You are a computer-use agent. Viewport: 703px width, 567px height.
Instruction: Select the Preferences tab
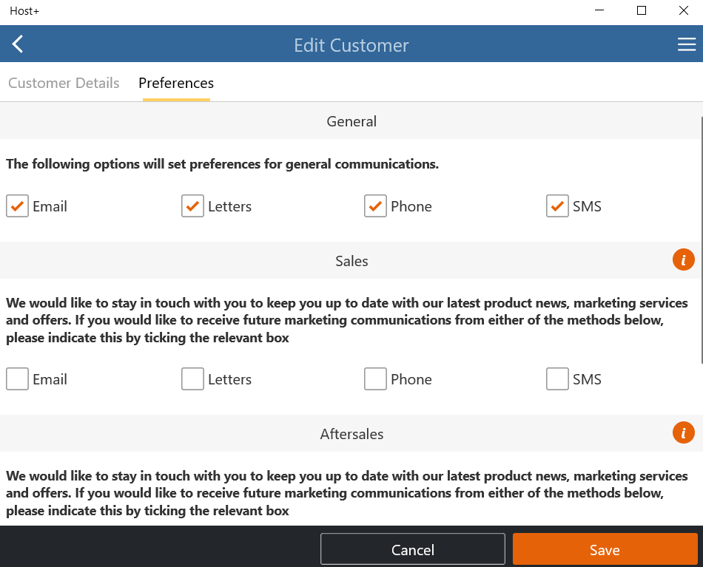coord(176,83)
